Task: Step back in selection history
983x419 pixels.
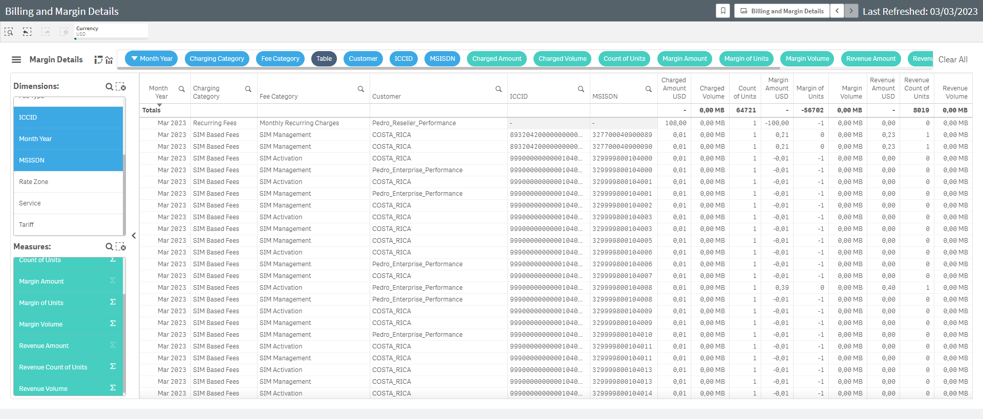Action: [27, 32]
